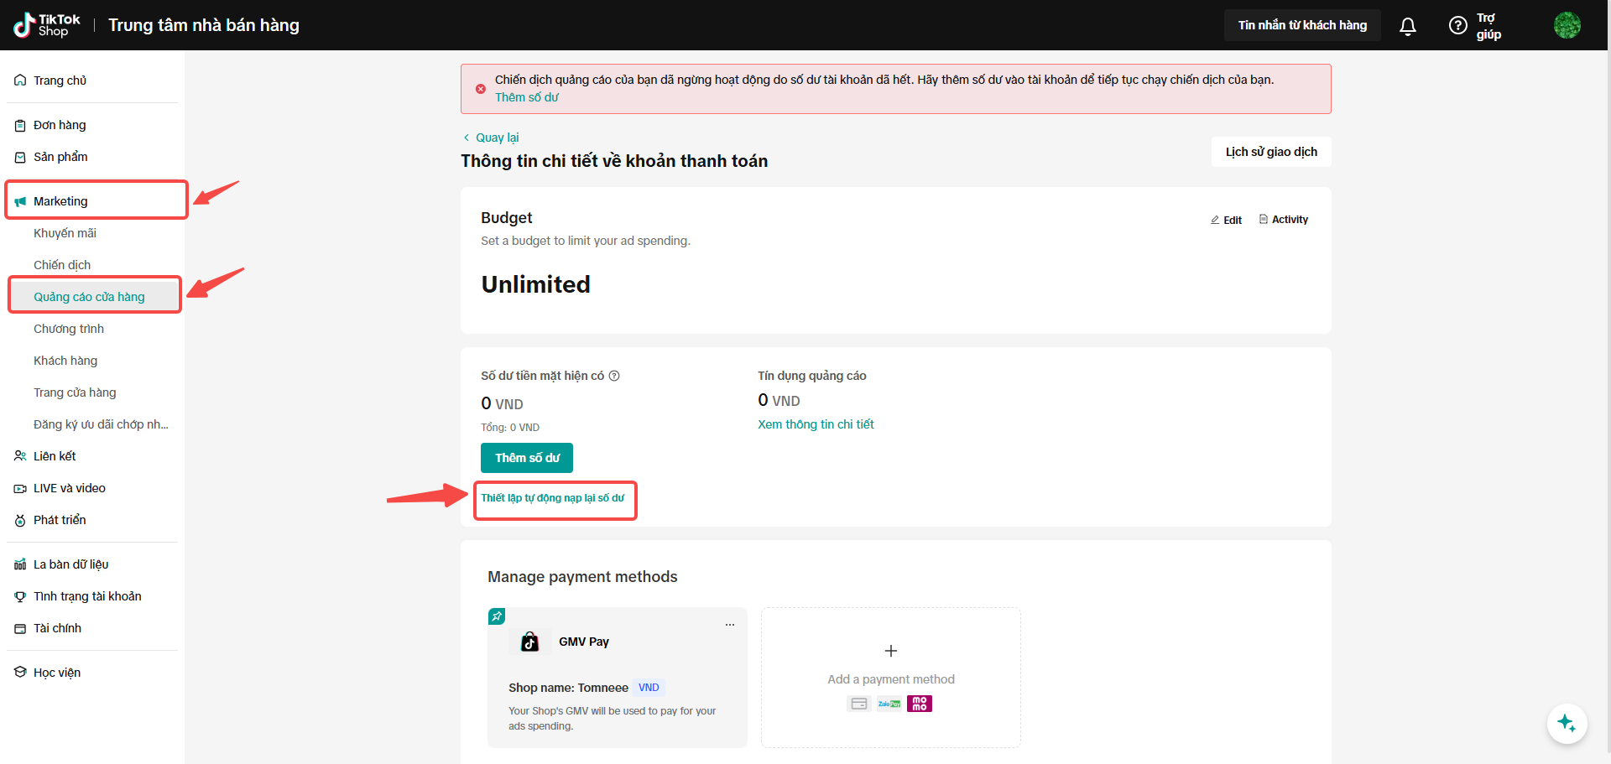Open Lịch sử giao dịch
The width and height of the screenshot is (1611, 764).
pos(1271,152)
